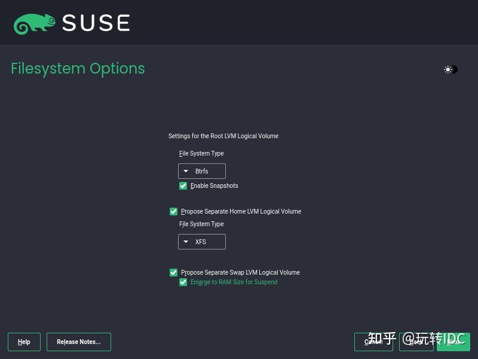The height and width of the screenshot is (359, 478).
Task: Select the Settings for the Root LVM heading
Action: coord(223,136)
